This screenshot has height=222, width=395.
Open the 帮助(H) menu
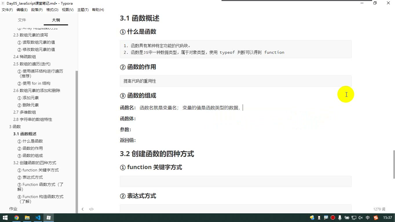pos(98,10)
